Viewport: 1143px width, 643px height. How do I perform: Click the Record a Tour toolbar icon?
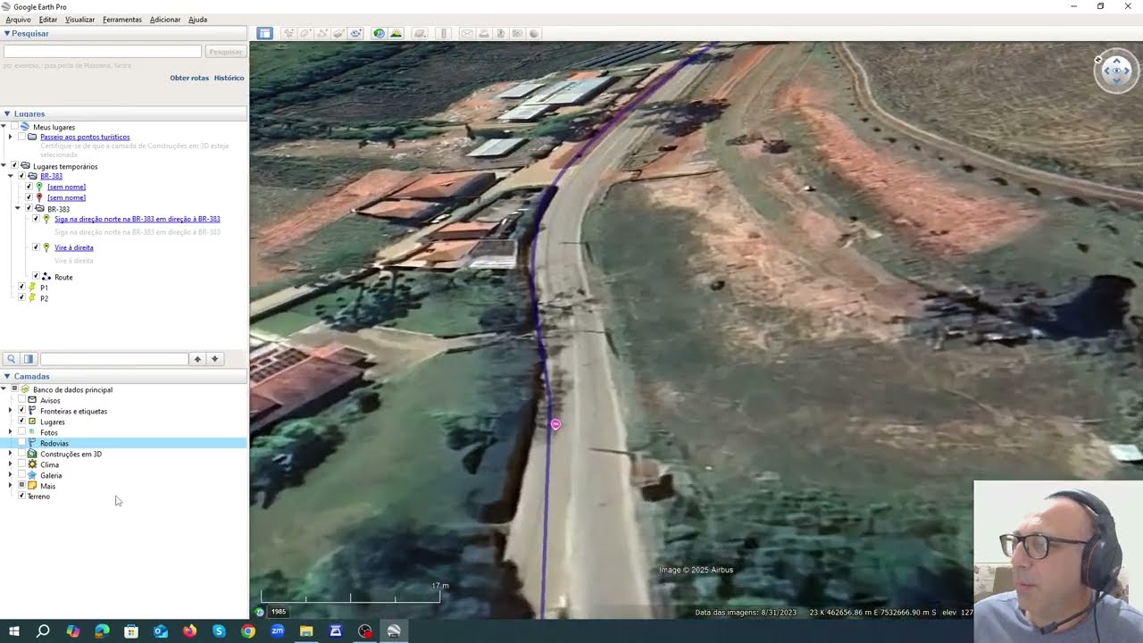(x=355, y=33)
